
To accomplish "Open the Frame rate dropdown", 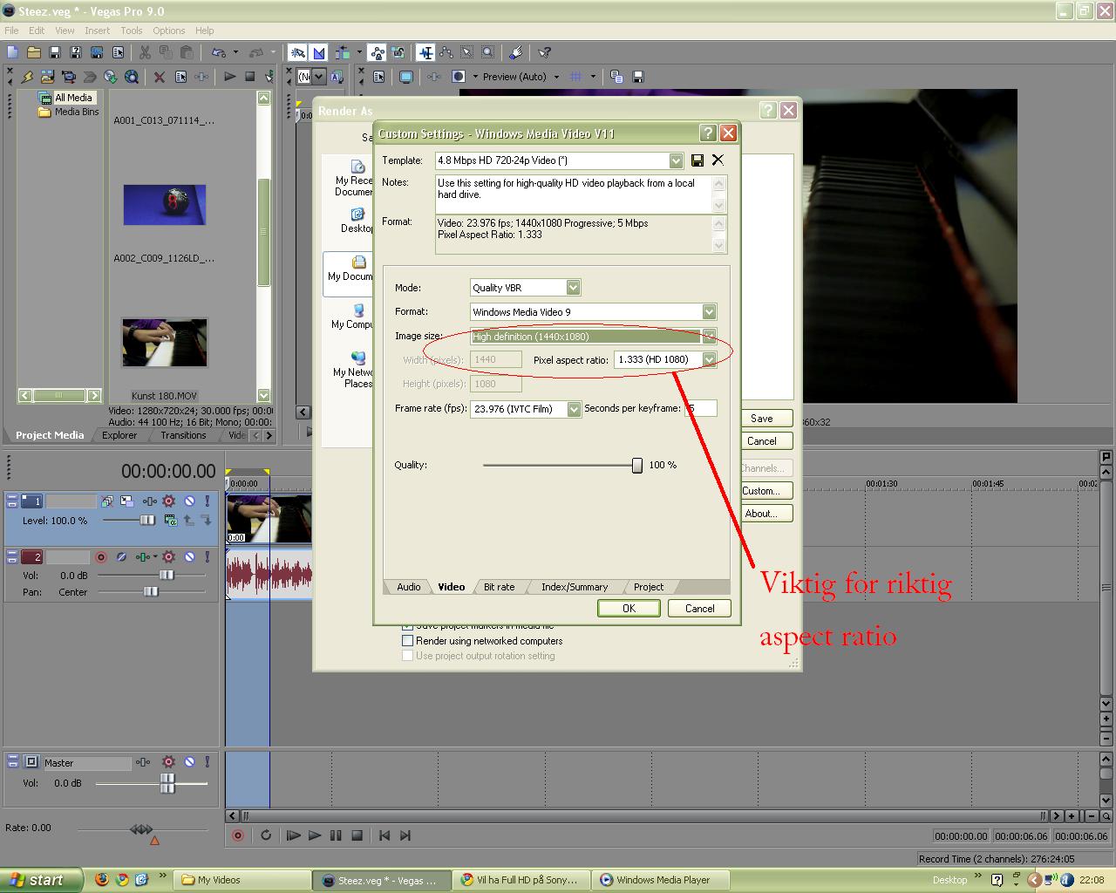I will pyautogui.click(x=574, y=409).
